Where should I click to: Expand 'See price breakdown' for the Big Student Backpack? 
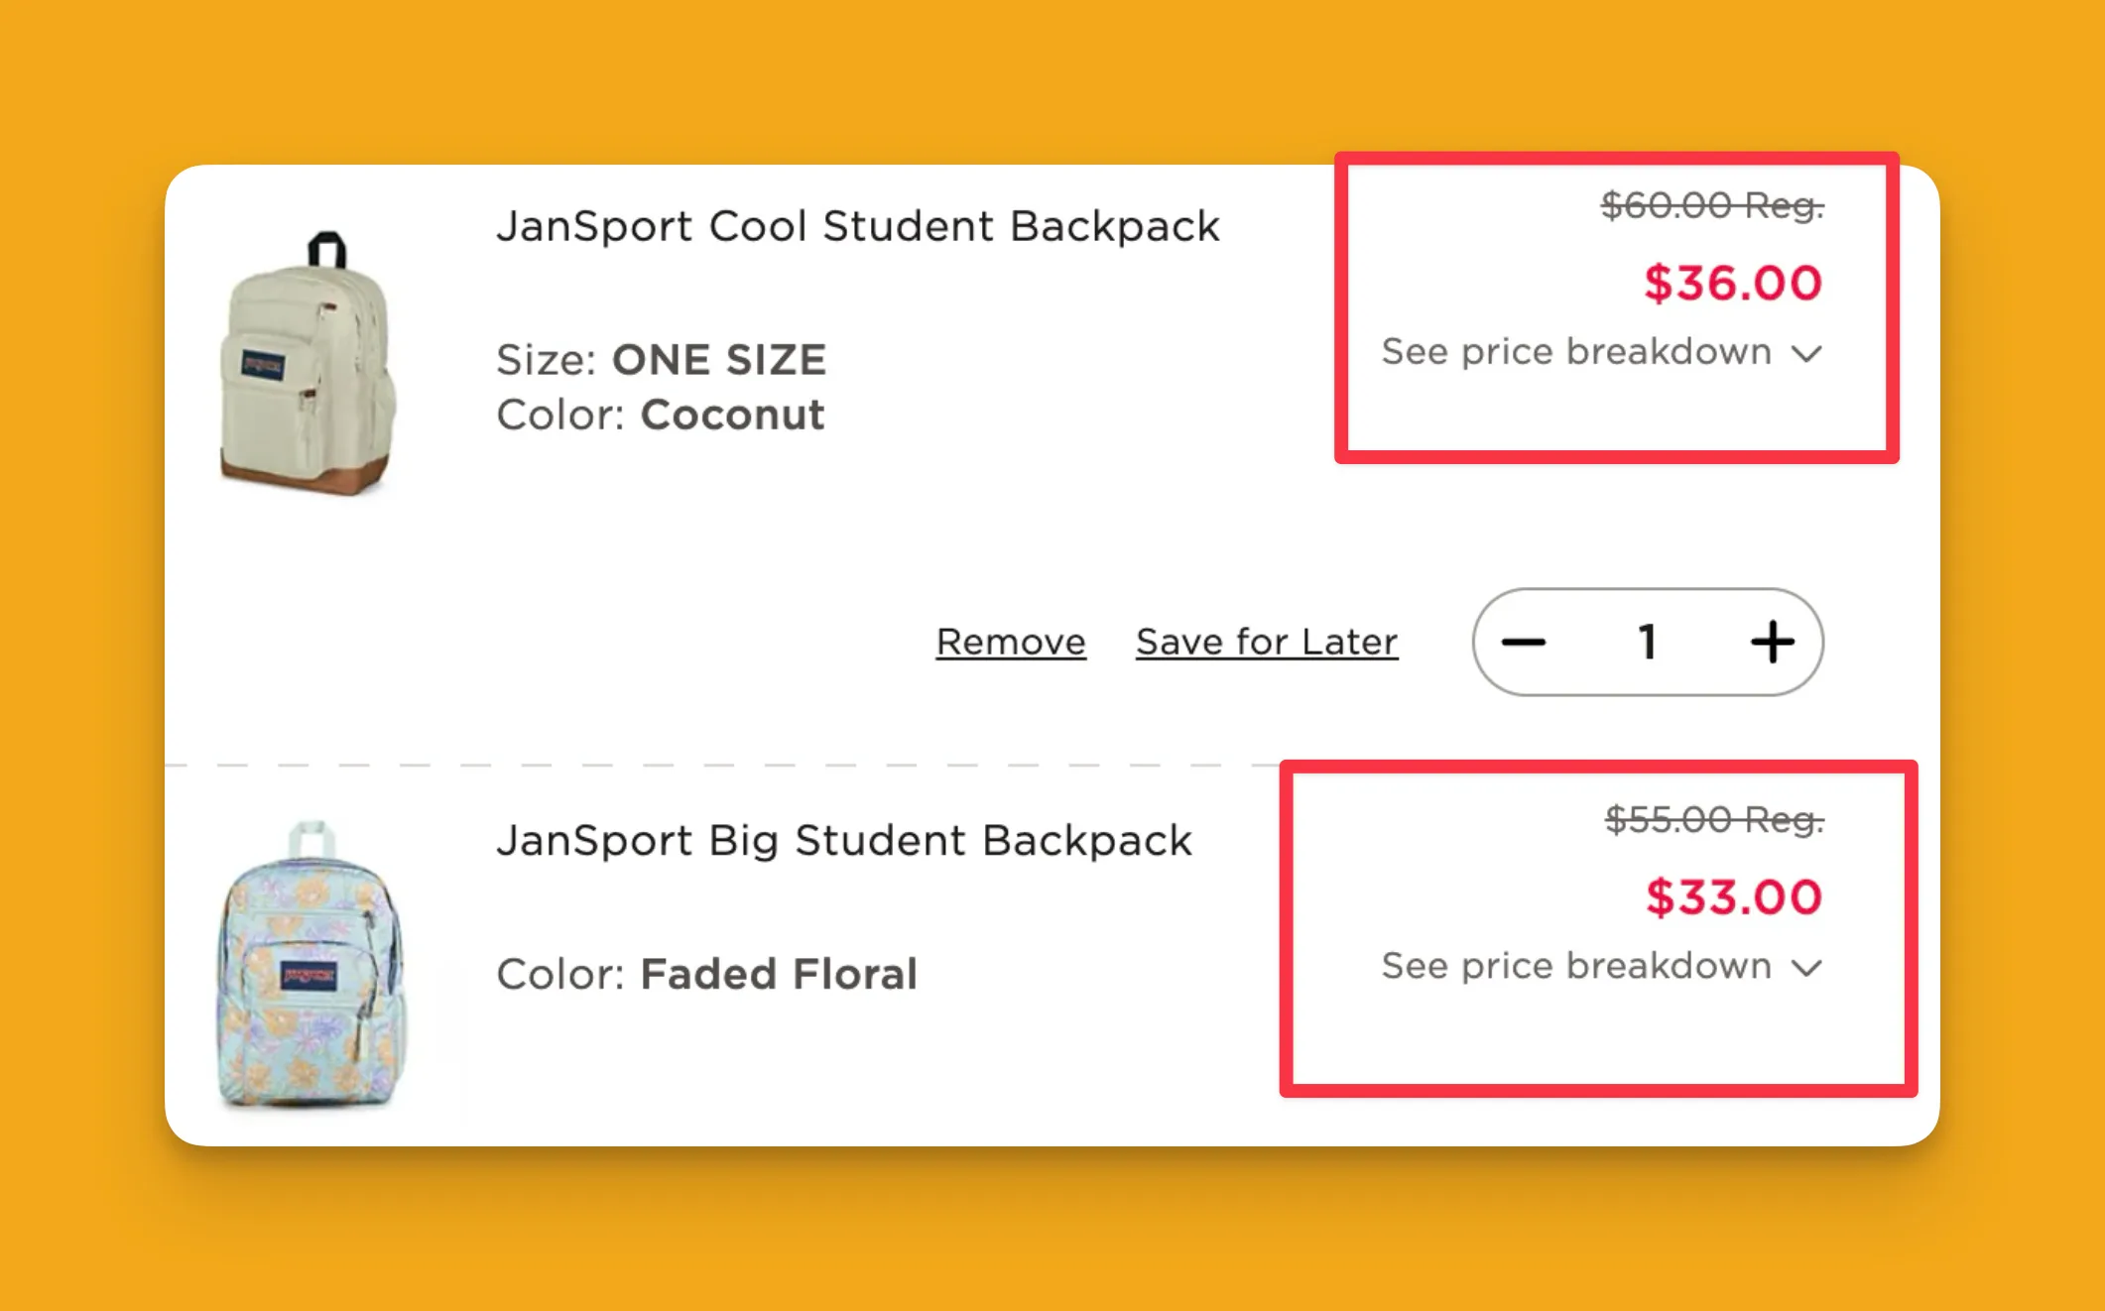pyautogui.click(x=1577, y=966)
